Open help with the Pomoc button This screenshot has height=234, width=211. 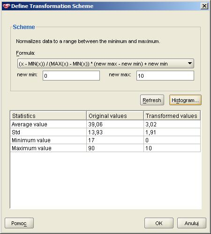tap(19, 223)
